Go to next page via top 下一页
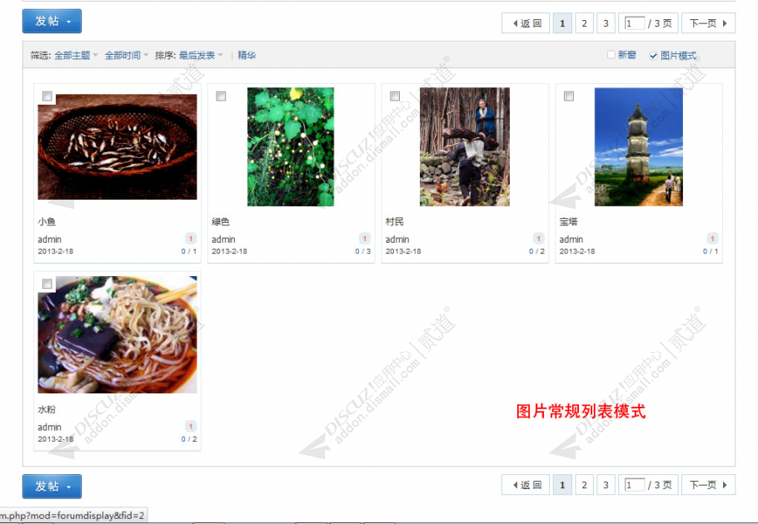The width and height of the screenshot is (758, 524). tap(708, 23)
